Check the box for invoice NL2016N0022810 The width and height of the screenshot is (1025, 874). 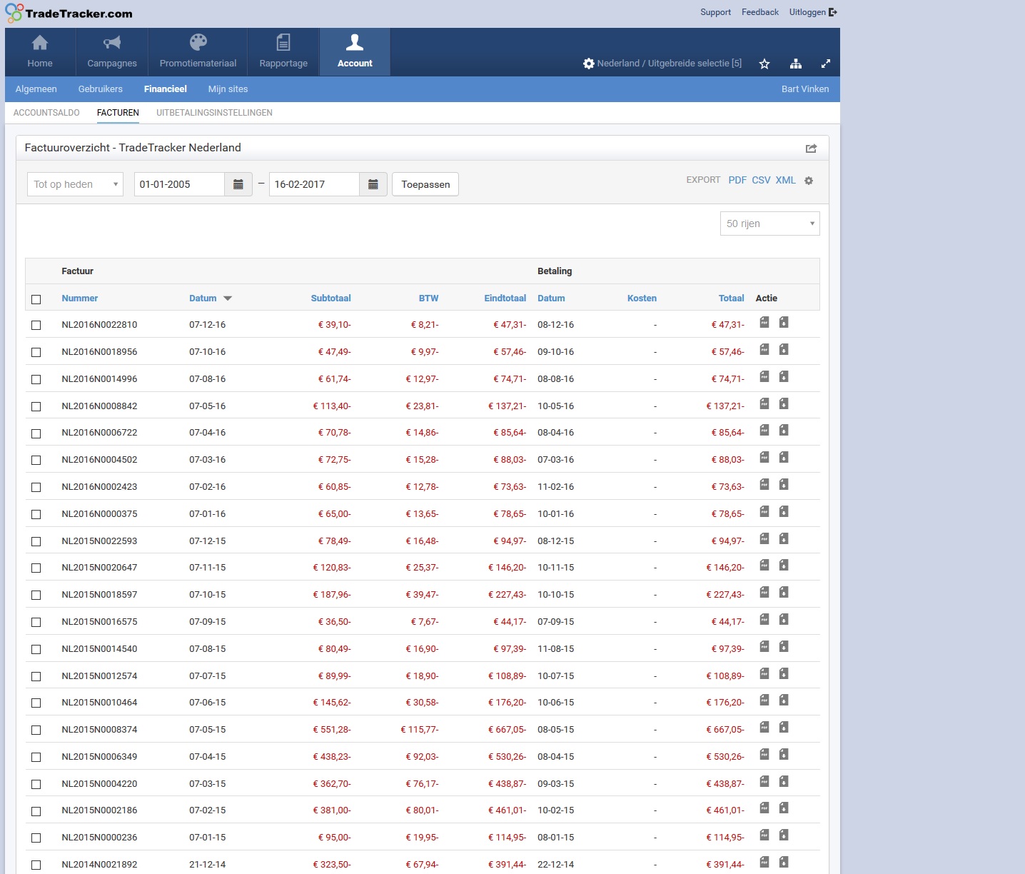pos(36,325)
